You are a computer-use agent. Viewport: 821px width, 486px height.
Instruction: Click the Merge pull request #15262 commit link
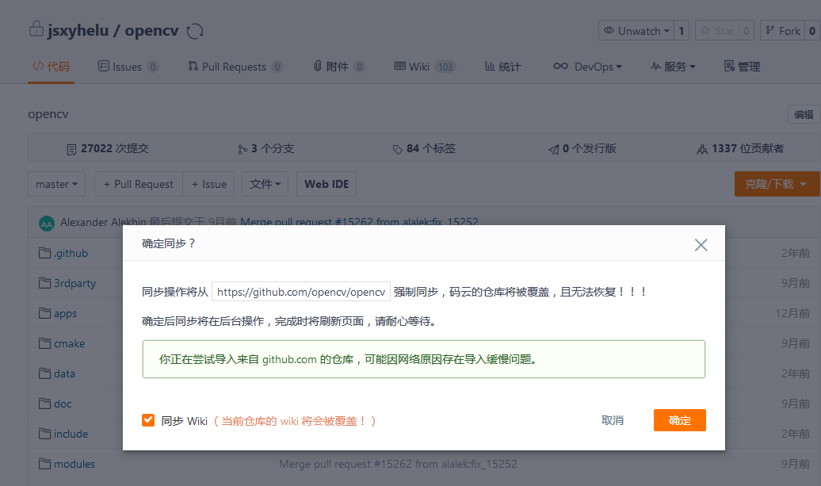(359, 222)
